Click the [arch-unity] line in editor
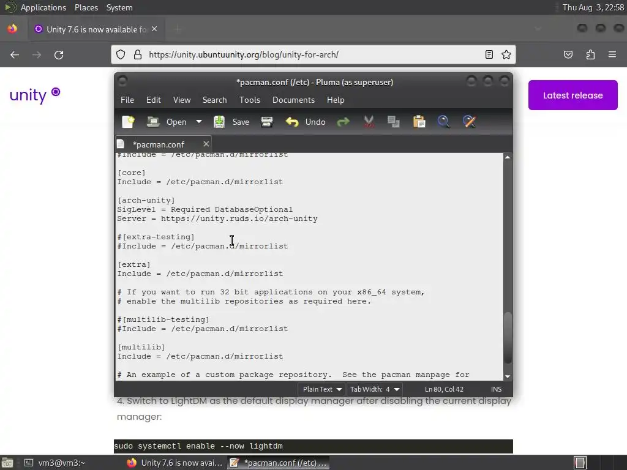Viewport: 627px width, 470px height. click(x=146, y=200)
